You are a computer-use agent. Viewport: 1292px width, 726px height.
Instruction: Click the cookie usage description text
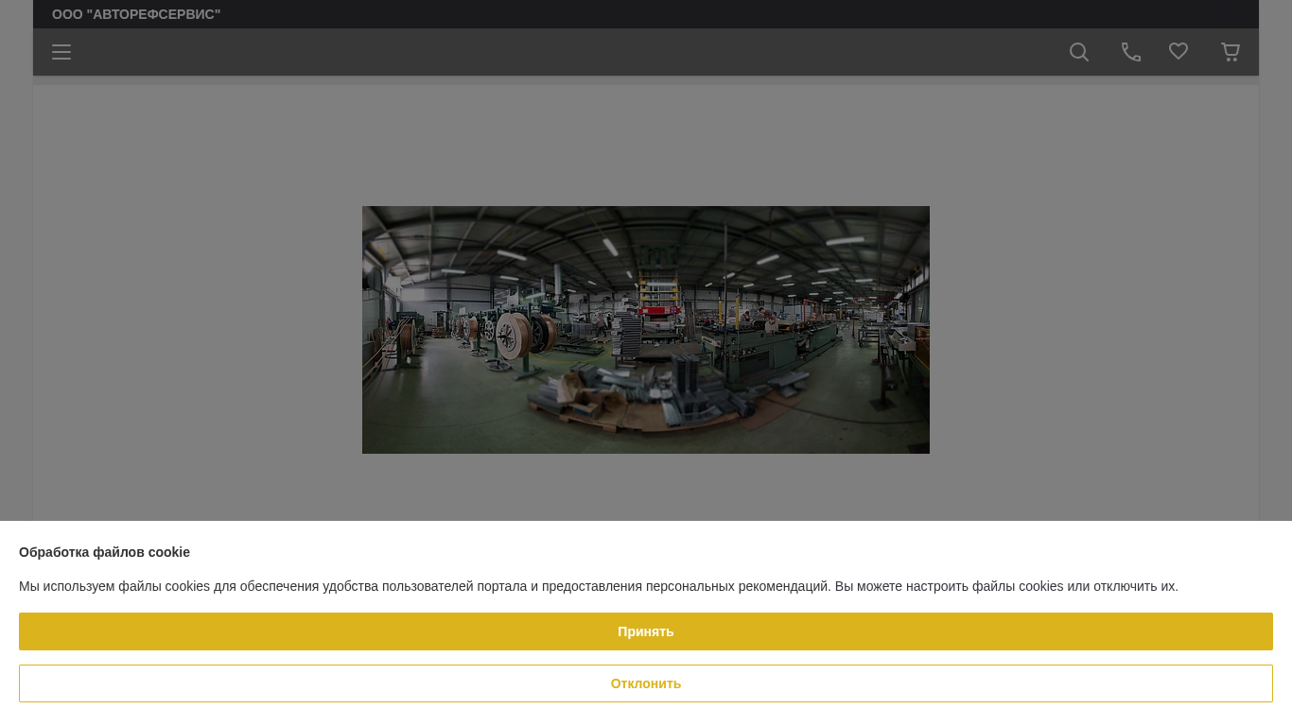598,586
